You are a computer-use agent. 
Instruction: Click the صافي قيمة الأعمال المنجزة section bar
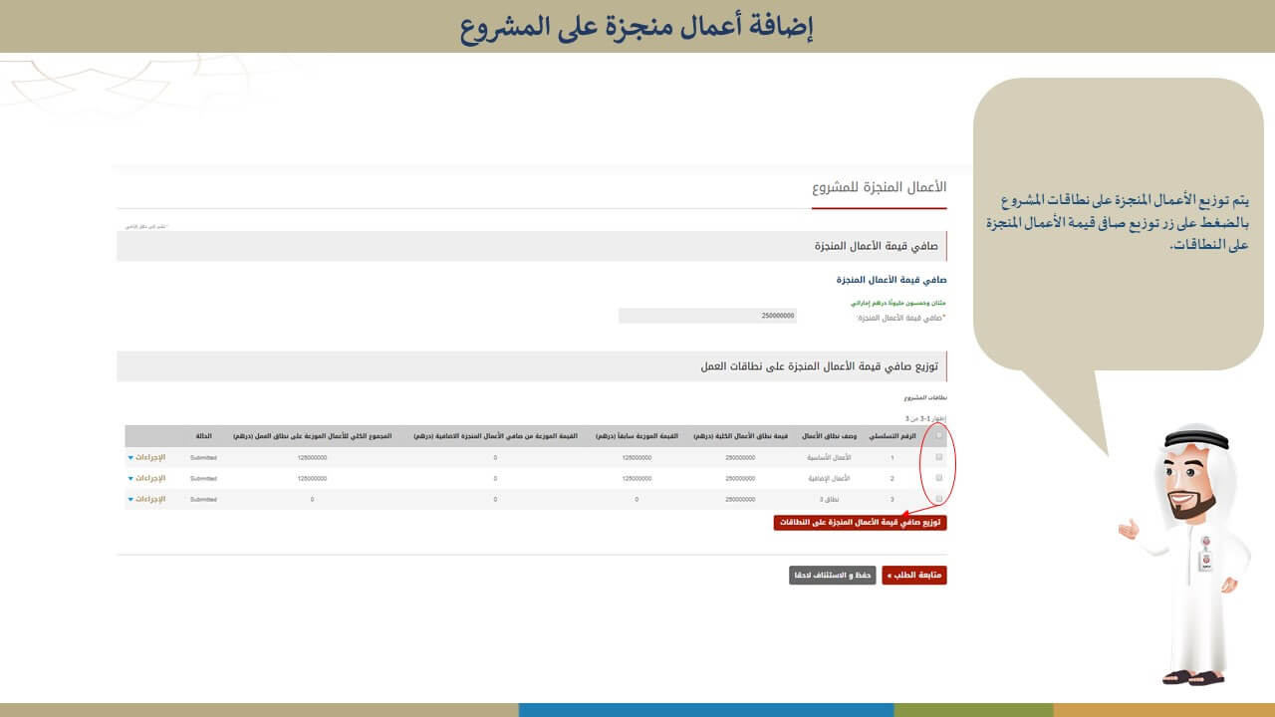pyautogui.click(x=531, y=246)
